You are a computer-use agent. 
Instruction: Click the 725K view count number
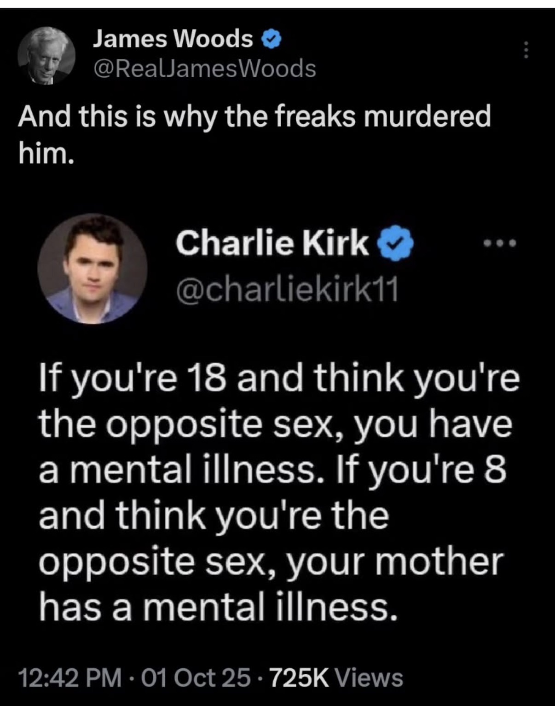pos(299,678)
